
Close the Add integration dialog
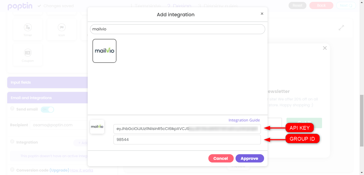262,14
